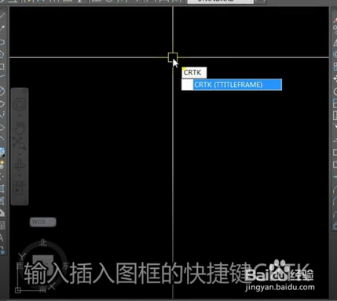
Task: Select the Line tool in draw toolbar
Action: (x=2, y=16)
